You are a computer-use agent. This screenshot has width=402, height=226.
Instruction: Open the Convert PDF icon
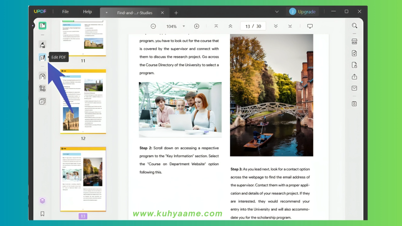click(354, 53)
